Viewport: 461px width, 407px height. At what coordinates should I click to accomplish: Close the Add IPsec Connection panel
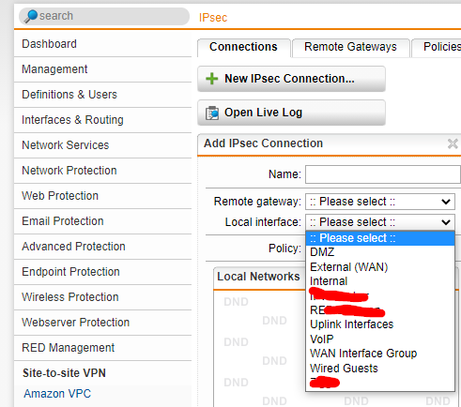453,143
